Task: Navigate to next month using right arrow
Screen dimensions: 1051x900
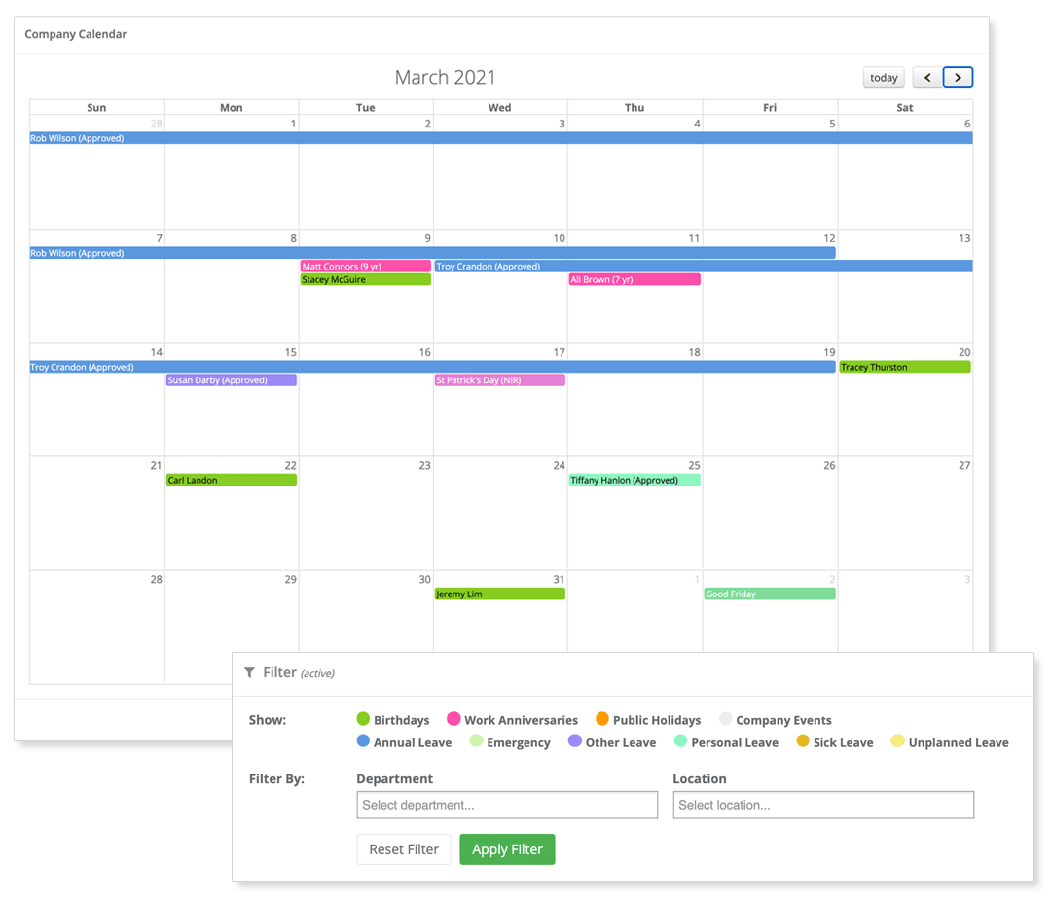Action: (958, 77)
